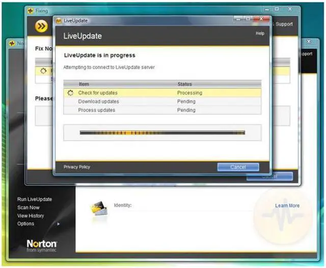326x268 pixels.
Task: Click the yellow double-arrow icon in Fixing window
Action: pyautogui.click(x=41, y=26)
